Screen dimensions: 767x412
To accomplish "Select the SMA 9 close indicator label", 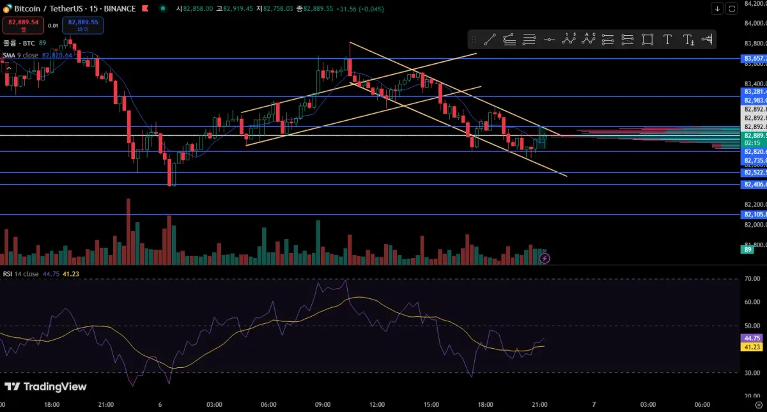I will click(21, 56).
